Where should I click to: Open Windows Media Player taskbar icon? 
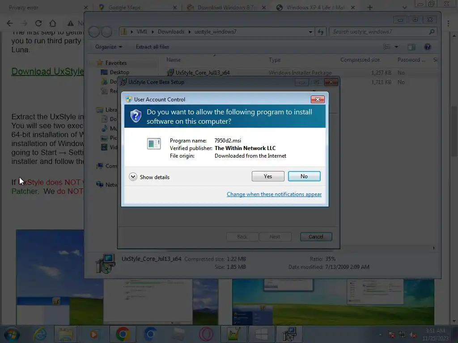[93, 334]
